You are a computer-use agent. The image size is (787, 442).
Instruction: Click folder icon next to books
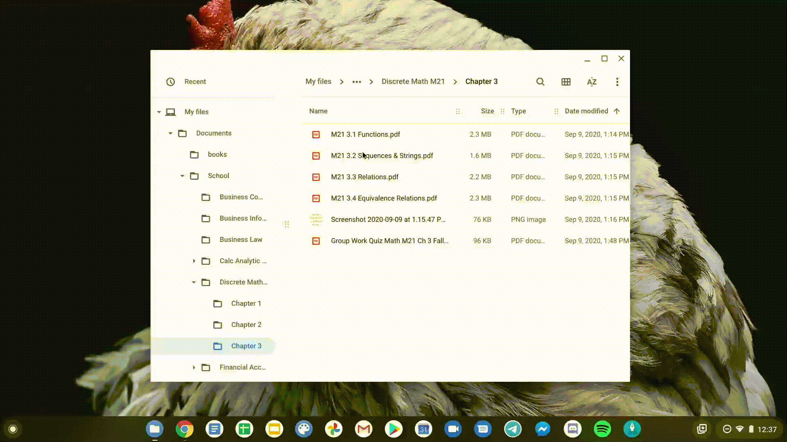click(194, 155)
